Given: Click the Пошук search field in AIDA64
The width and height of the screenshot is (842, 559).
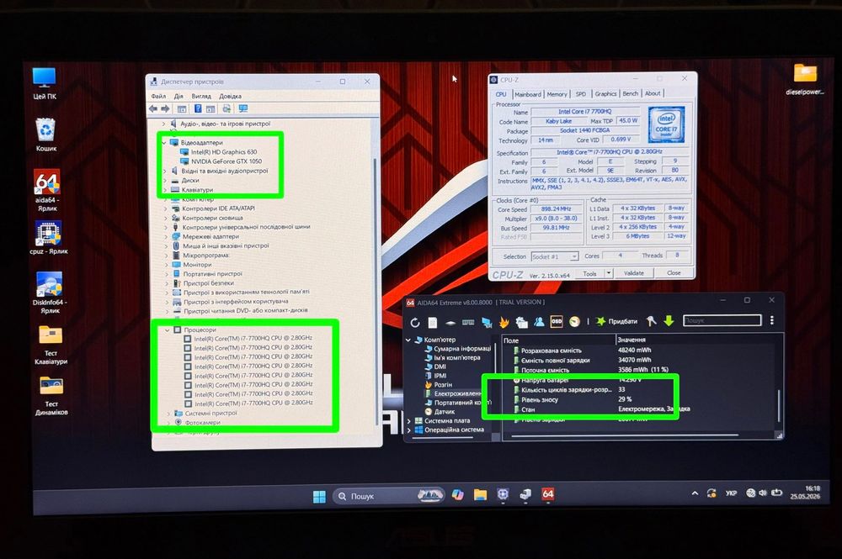Looking at the screenshot, I should pos(722,320).
